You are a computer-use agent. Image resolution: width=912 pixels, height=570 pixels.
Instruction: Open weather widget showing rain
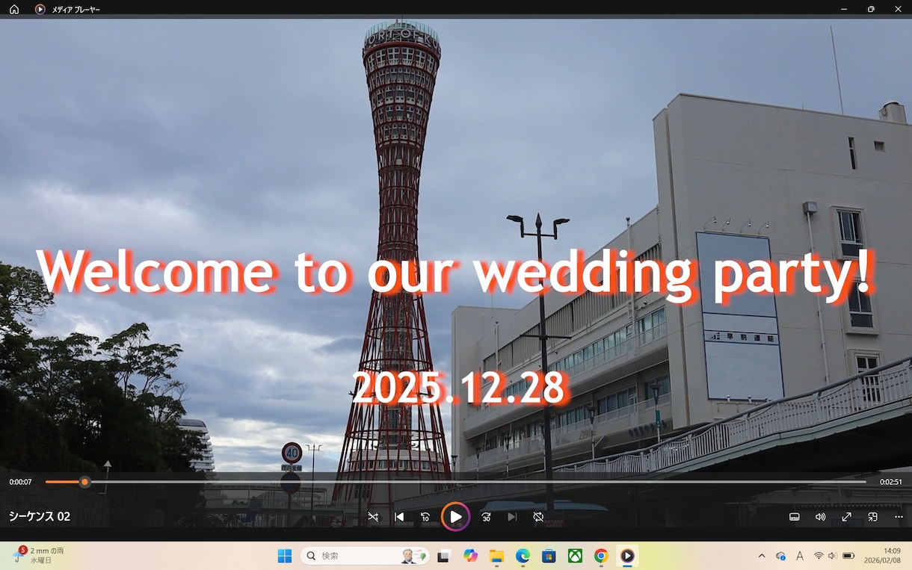click(37, 555)
